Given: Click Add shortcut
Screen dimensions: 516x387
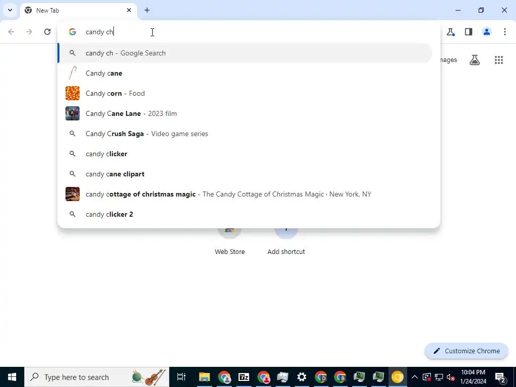Looking at the screenshot, I should point(286,241).
